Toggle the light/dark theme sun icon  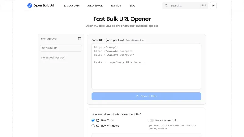click(213, 5)
